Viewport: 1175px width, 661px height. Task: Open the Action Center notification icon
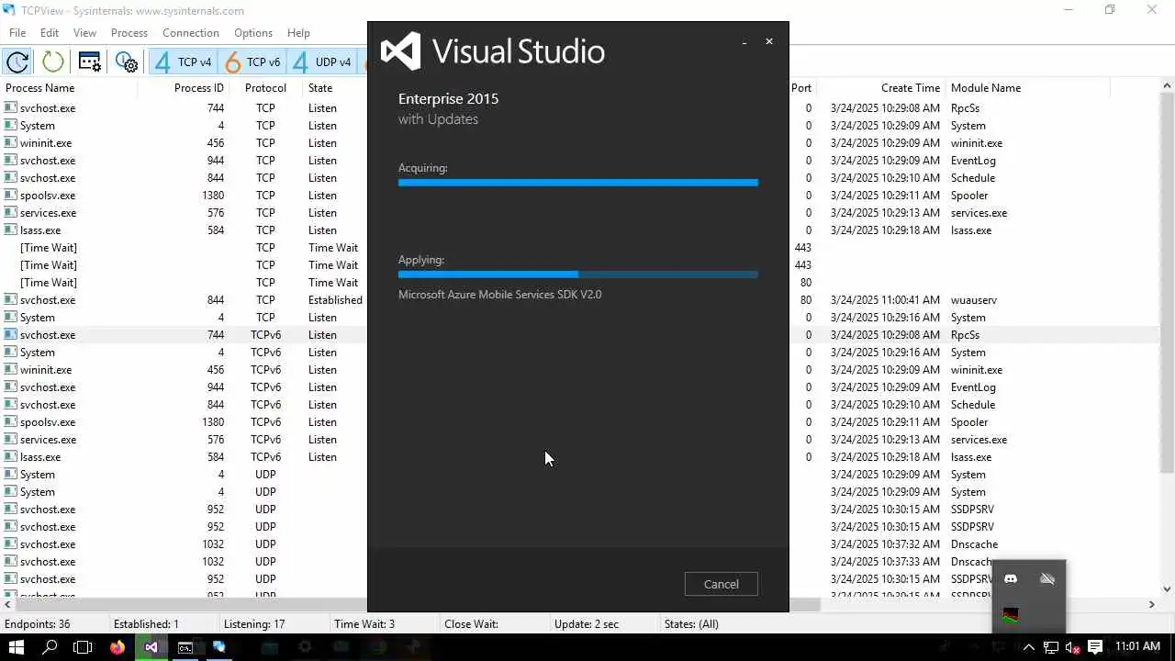pos(1095,647)
